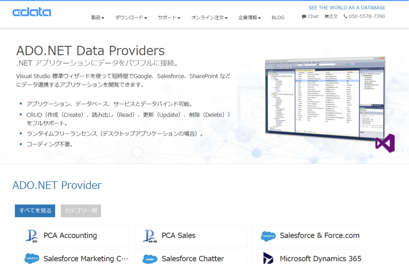Image resolution: width=409 pixels, height=264 pixels.
Task: Expand the ダウンロード dropdown
Action: tap(131, 18)
